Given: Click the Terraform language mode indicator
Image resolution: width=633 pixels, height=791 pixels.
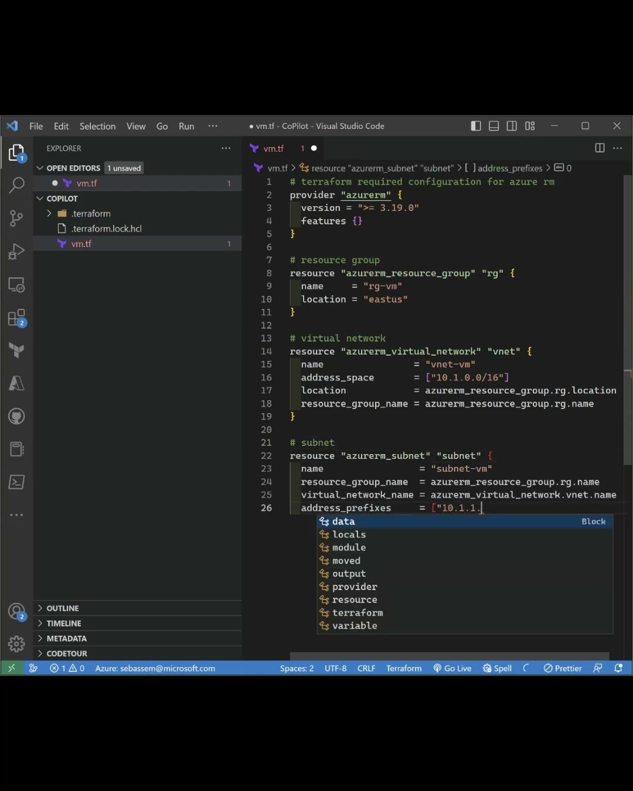Looking at the screenshot, I should pos(403,668).
